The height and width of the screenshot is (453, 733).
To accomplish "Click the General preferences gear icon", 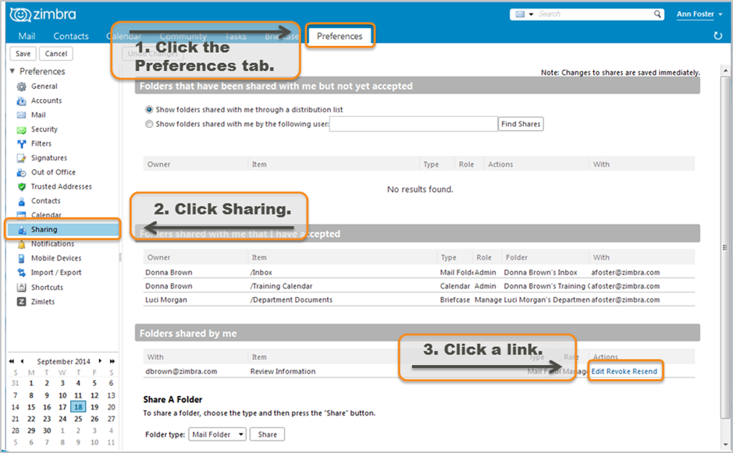I will (x=22, y=87).
